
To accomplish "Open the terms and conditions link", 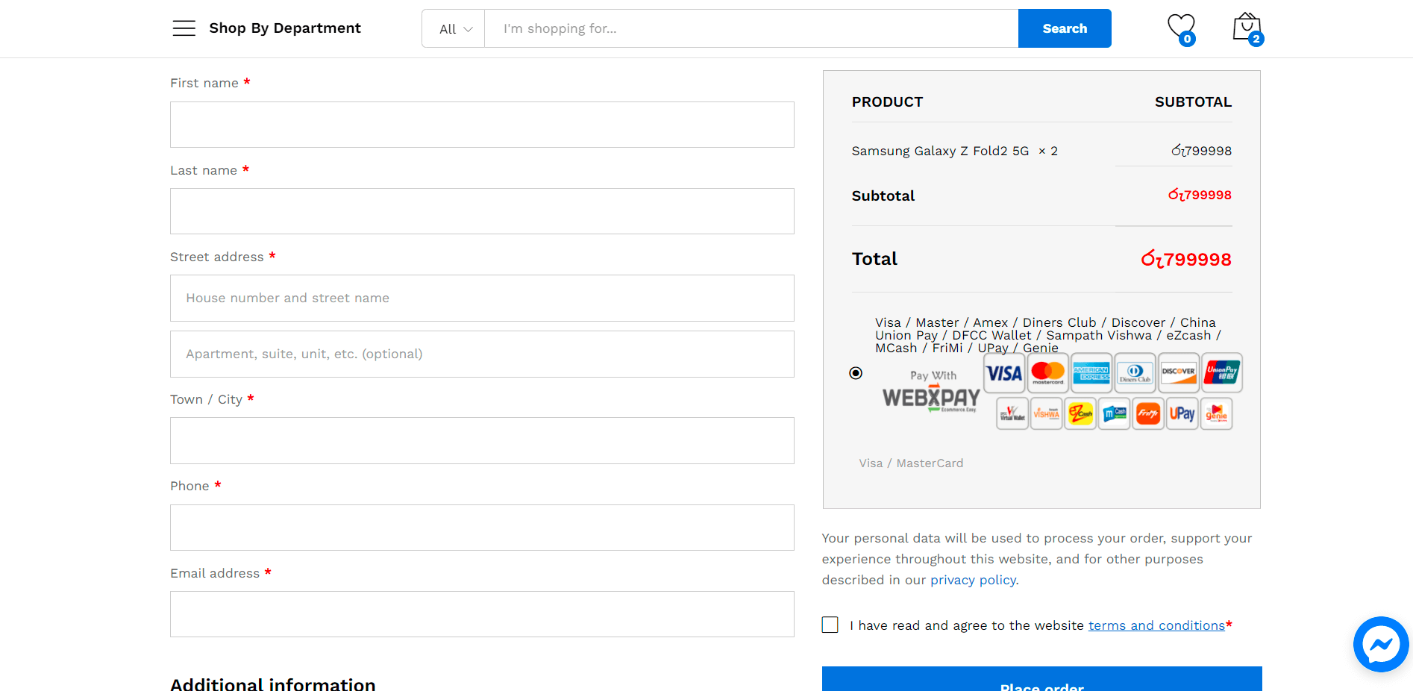I will [x=1156, y=625].
